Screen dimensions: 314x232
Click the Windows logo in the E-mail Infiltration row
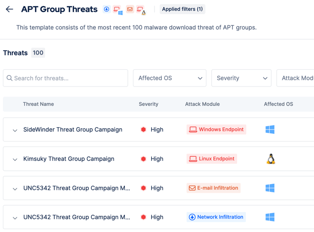click(x=270, y=188)
